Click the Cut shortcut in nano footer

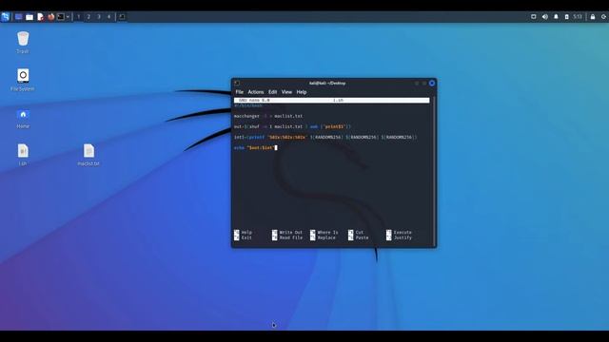click(x=356, y=232)
